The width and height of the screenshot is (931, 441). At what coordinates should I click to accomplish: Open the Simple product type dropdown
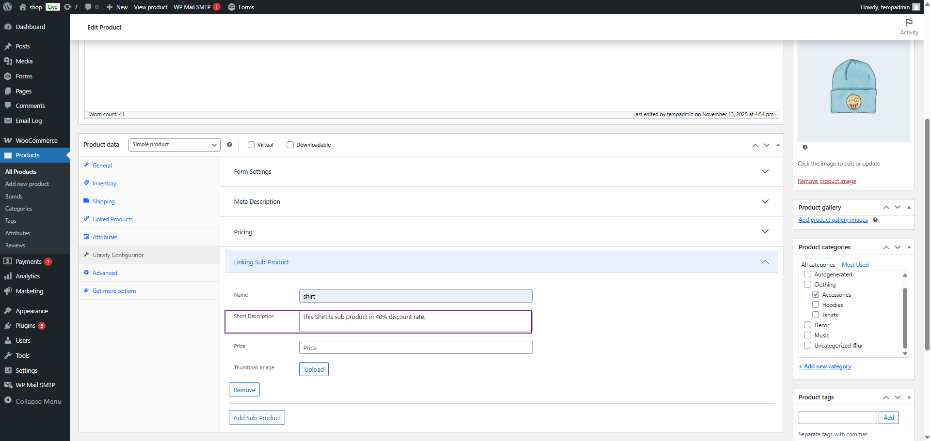pos(174,145)
